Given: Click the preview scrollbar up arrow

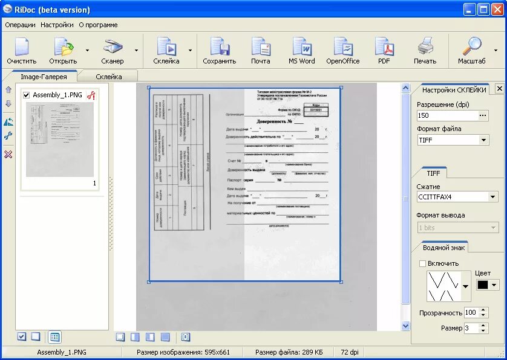Looking at the screenshot, I should point(406,88).
